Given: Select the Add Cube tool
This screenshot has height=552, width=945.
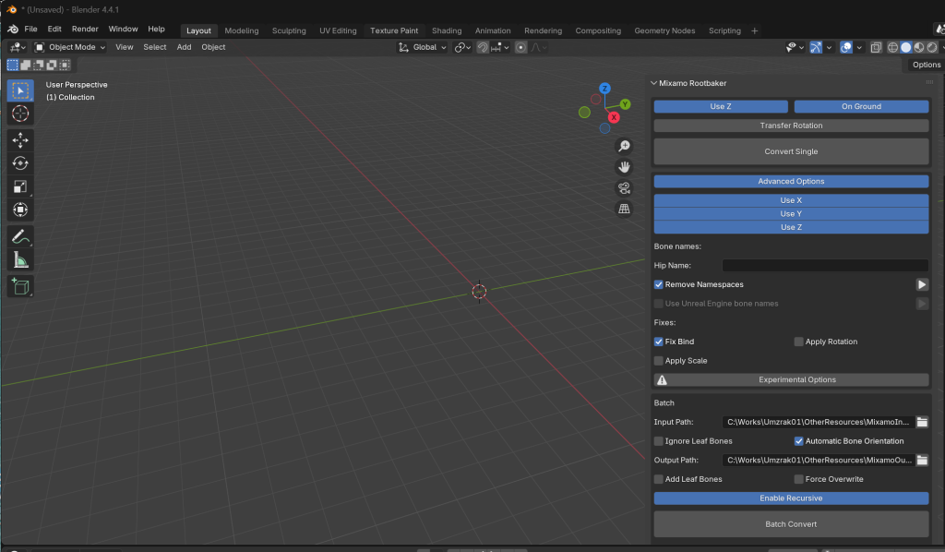Looking at the screenshot, I should [x=20, y=287].
